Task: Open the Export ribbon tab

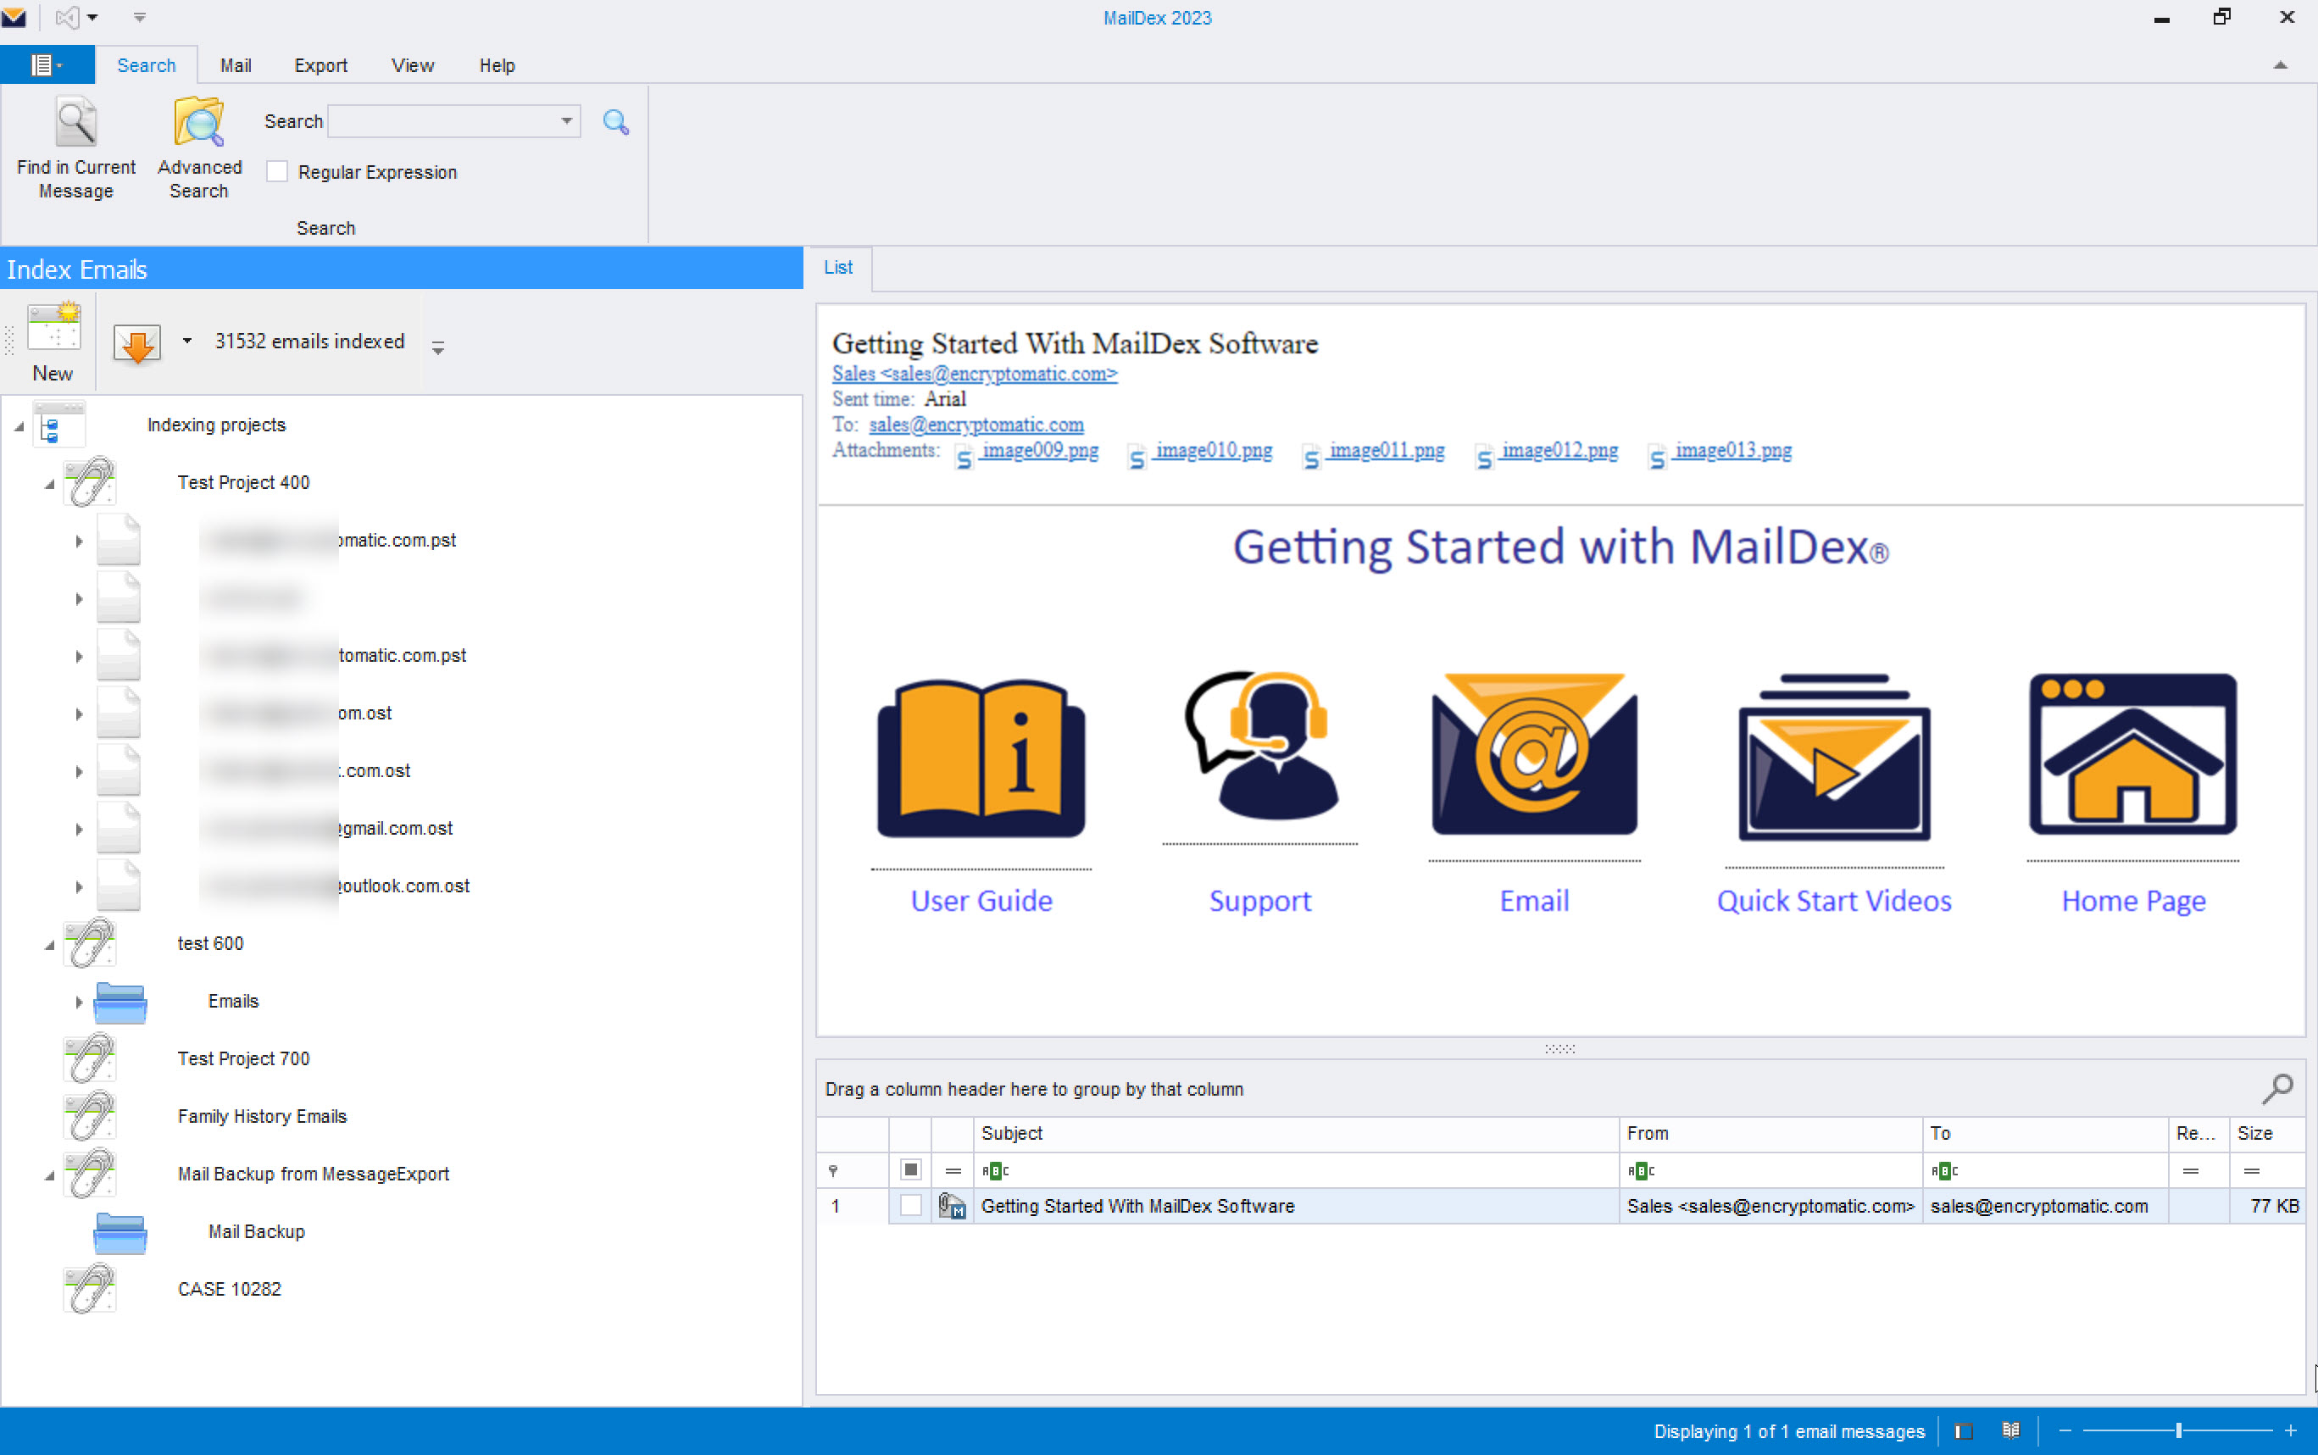Action: pos(320,65)
